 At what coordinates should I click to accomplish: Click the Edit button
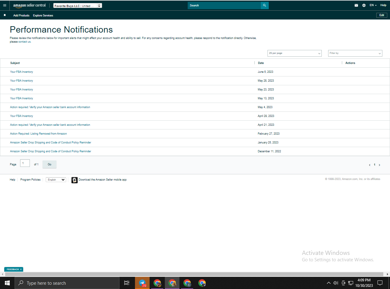coord(382,15)
